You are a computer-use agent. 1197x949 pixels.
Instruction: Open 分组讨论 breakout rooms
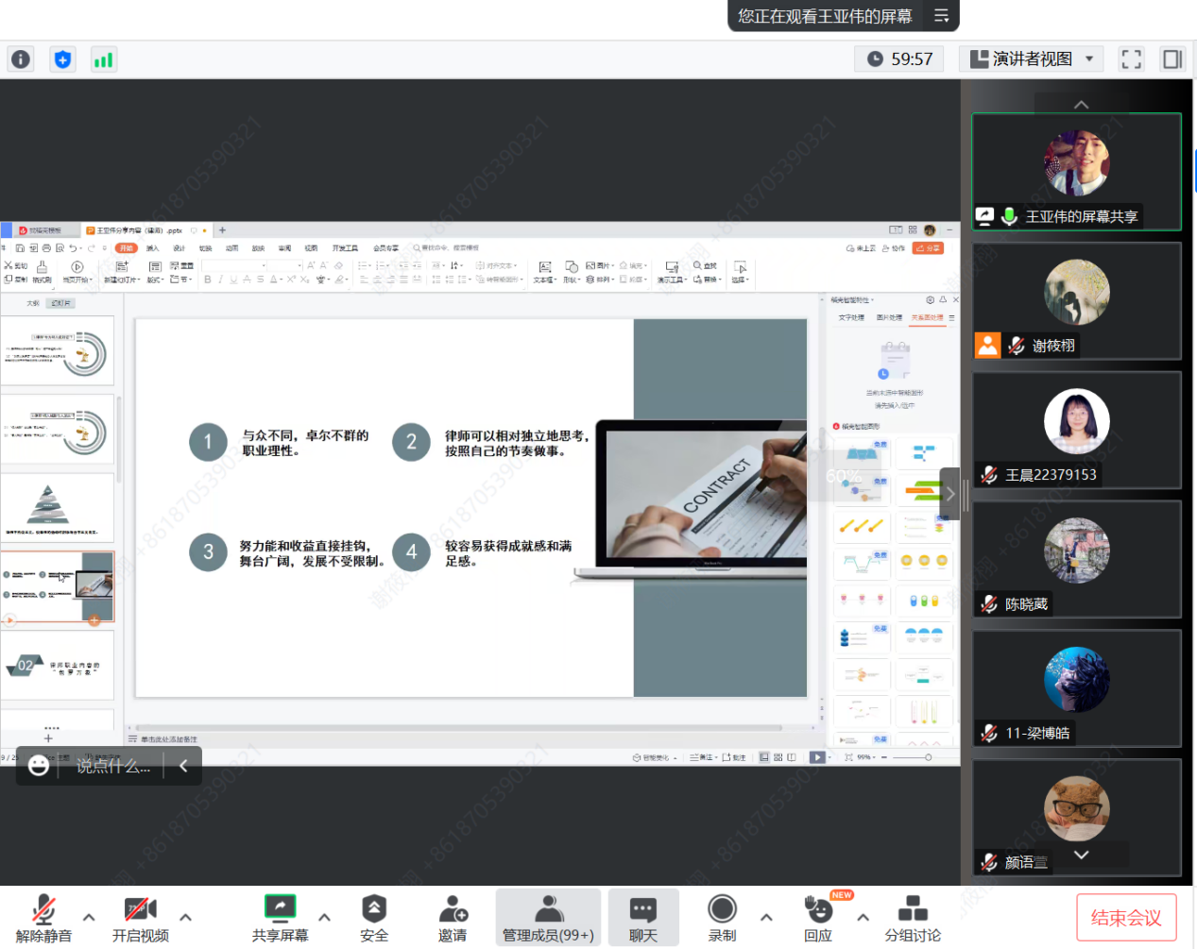click(912, 918)
